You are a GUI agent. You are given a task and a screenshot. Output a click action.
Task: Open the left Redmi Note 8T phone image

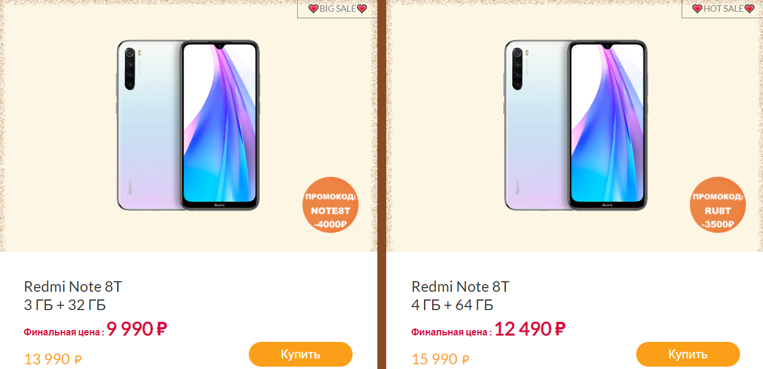188,126
